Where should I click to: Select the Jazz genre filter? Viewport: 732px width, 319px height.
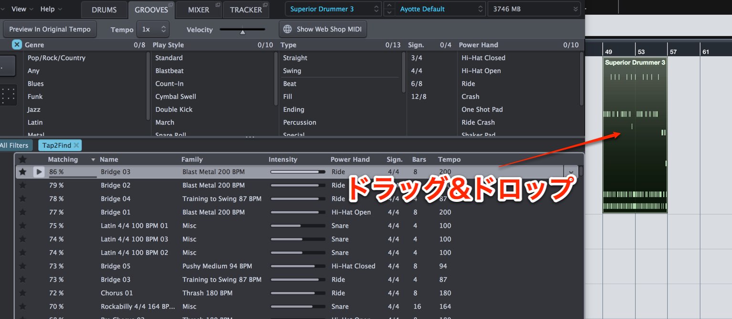point(34,109)
